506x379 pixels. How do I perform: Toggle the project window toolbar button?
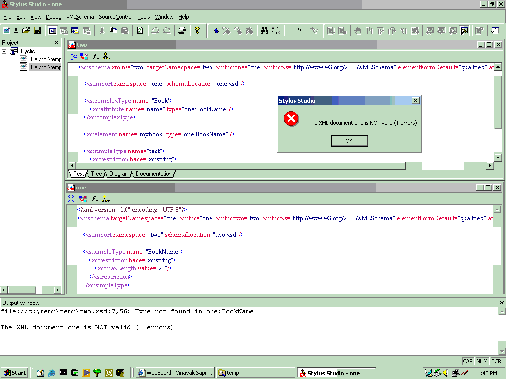pyautogui.click(x=52, y=30)
